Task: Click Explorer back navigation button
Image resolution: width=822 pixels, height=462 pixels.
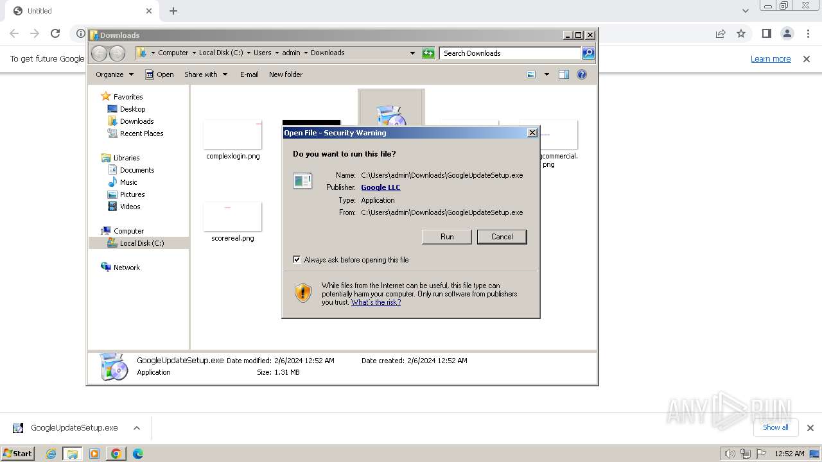Action: click(x=99, y=53)
